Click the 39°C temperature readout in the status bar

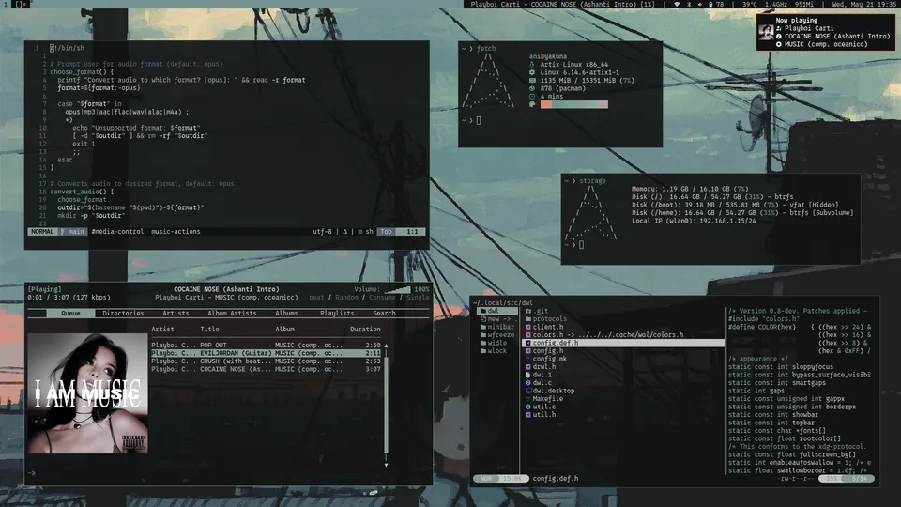click(749, 4)
